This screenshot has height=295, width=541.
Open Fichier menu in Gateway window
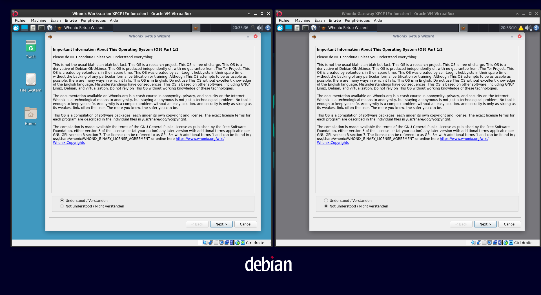click(285, 20)
